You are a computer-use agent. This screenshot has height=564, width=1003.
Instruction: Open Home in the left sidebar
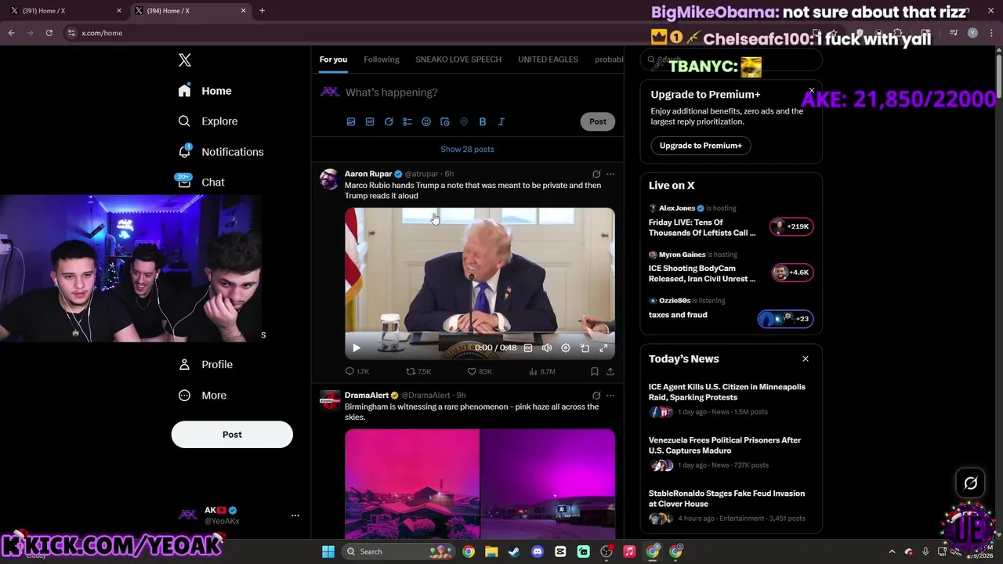coord(205,91)
